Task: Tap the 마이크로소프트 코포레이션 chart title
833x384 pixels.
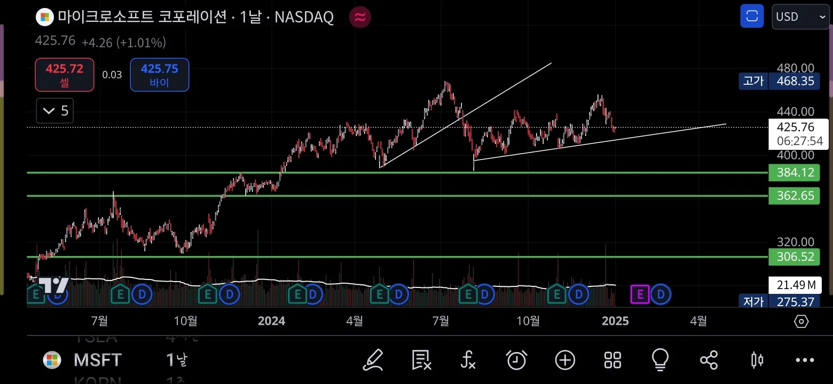Action: coord(142,17)
